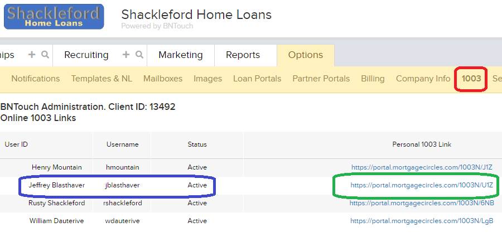
Task: Click the search magnifier beside Recruiting
Action: 139,55
